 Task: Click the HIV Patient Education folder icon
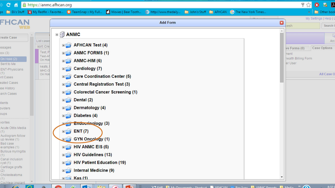pyautogui.click(x=68, y=163)
